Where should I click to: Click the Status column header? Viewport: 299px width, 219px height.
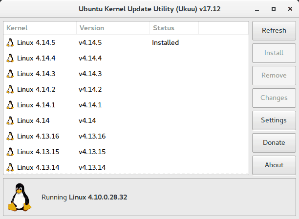click(174, 28)
